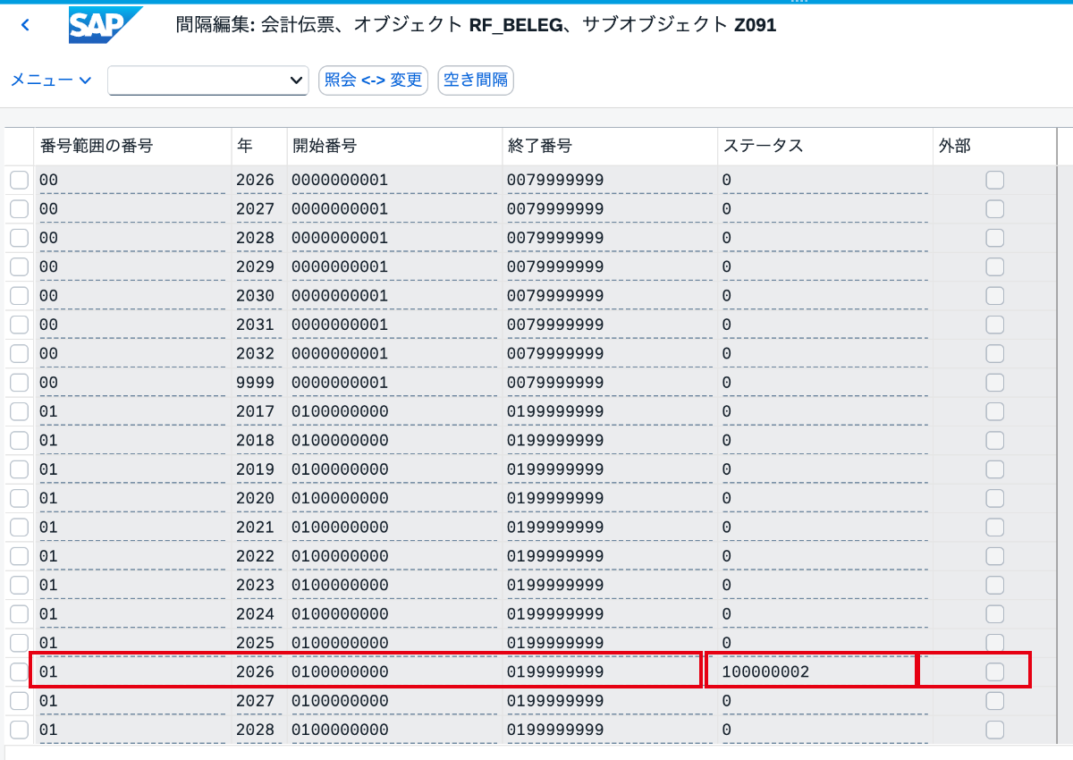Toggle 外部 checkbox in 01 2028 row
1073x760 pixels.
click(994, 730)
